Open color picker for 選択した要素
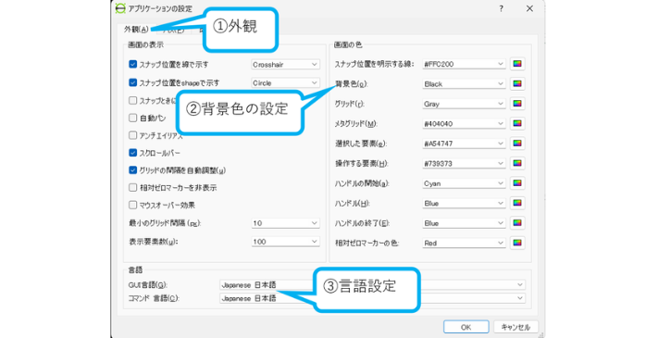 click(x=517, y=144)
